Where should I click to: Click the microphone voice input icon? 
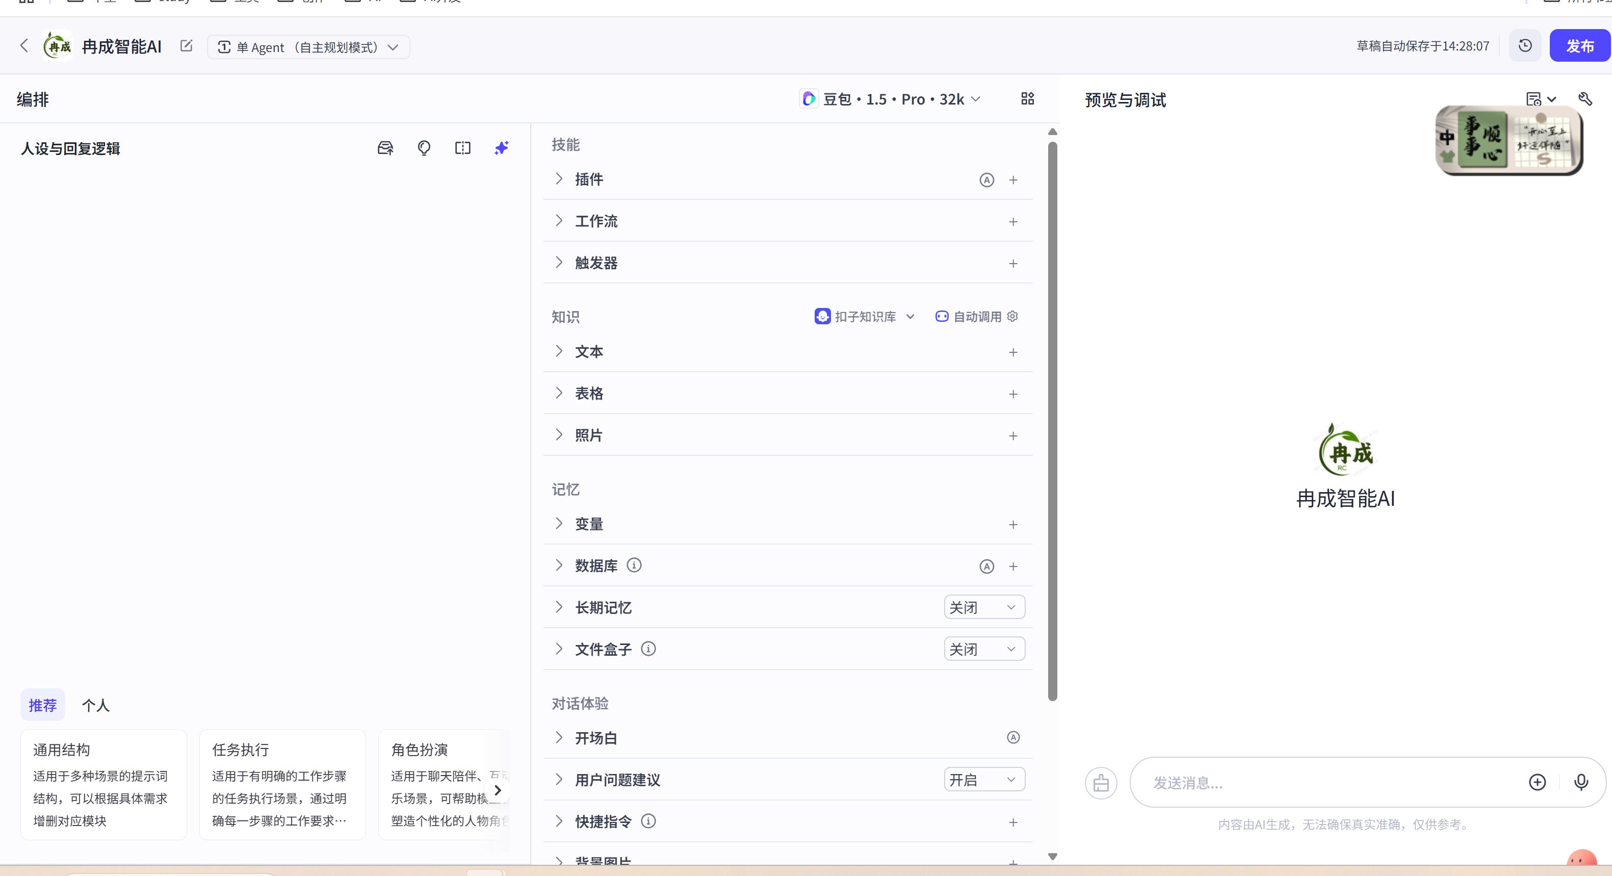[x=1581, y=782]
